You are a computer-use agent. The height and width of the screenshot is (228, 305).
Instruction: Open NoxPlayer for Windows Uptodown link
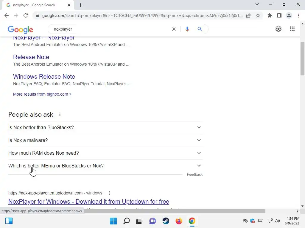pyautogui.click(x=89, y=202)
